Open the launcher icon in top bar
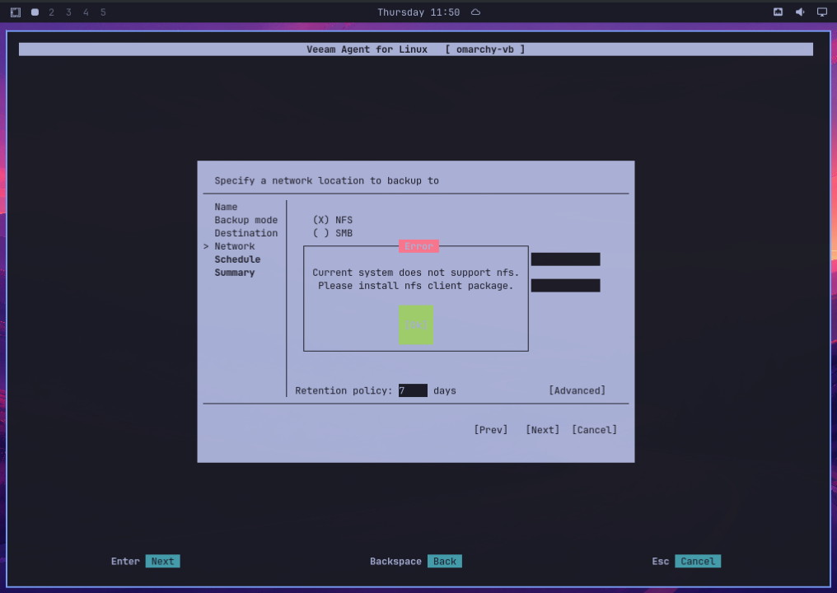This screenshot has width=837, height=593. point(16,12)
